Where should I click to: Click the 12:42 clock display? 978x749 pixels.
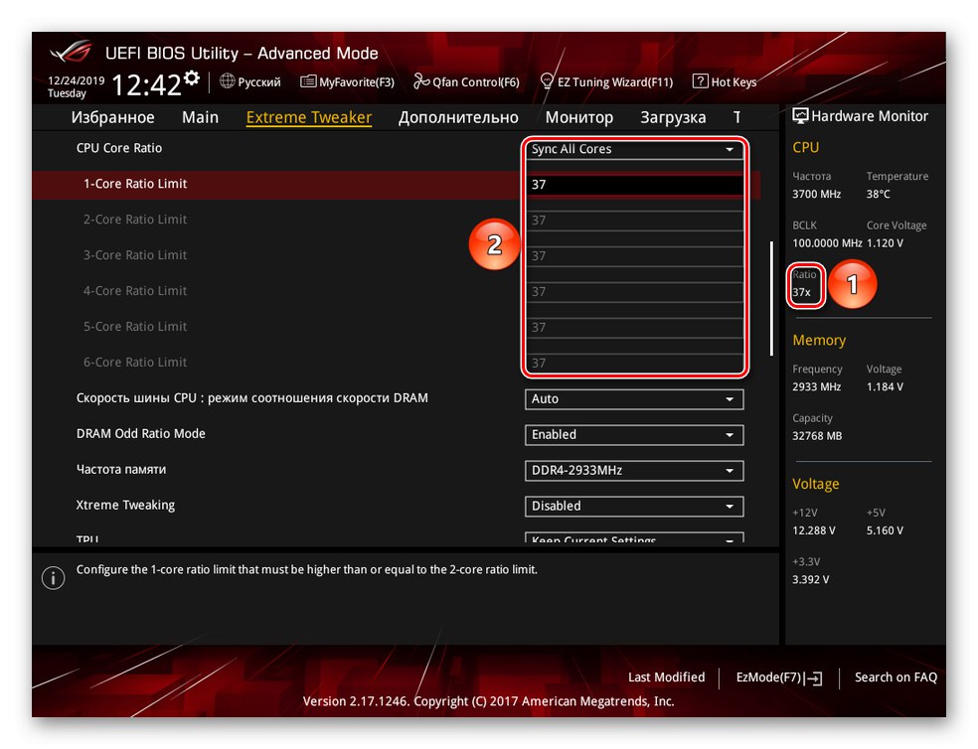click(x=146, y=84)
